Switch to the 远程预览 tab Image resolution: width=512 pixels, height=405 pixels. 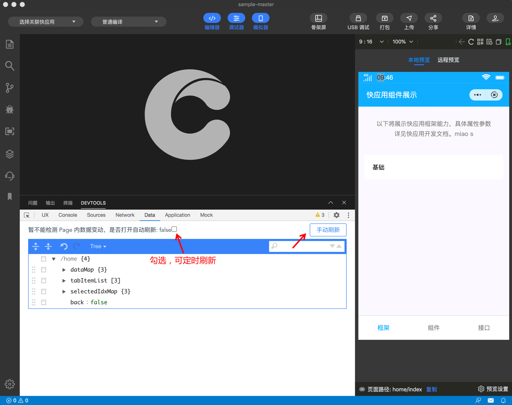click(448, 60)
